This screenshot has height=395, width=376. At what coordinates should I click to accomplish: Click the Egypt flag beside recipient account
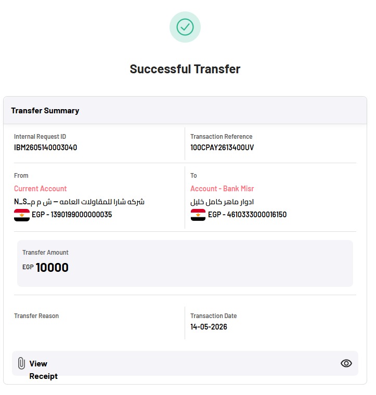pyautogui.click(x=198, y=215)
